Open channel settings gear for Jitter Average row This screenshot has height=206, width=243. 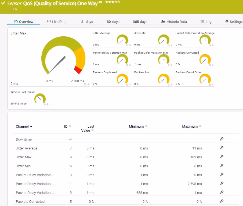click(x=222, y=148)
